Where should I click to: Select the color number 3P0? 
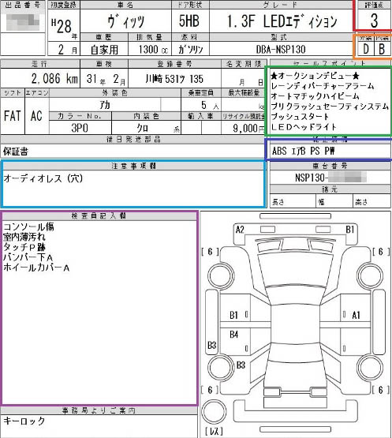pos(80,128)
